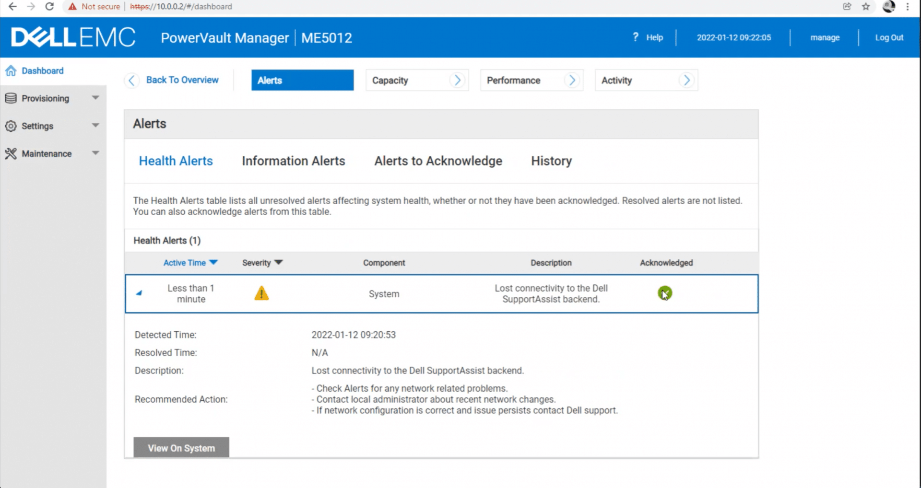
Task: Click the Help question mark icon
Action: click(x=636, y=37)
